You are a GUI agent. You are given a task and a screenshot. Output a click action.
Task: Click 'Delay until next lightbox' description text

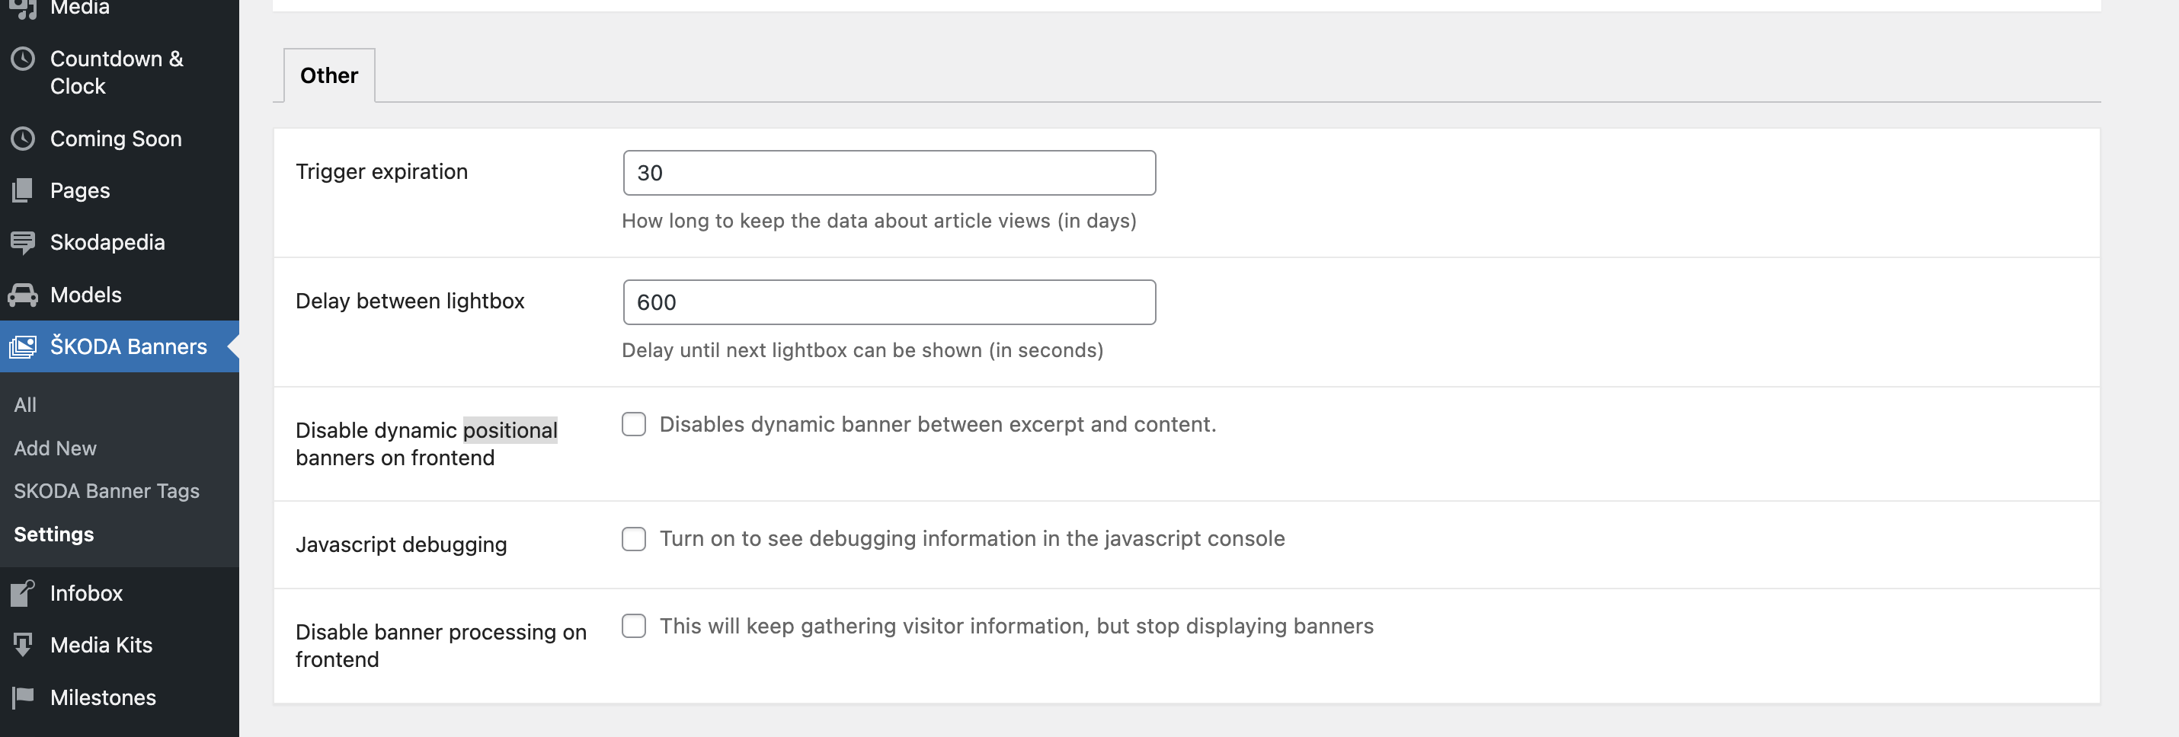pyautogui.click(x=862, y=350)
